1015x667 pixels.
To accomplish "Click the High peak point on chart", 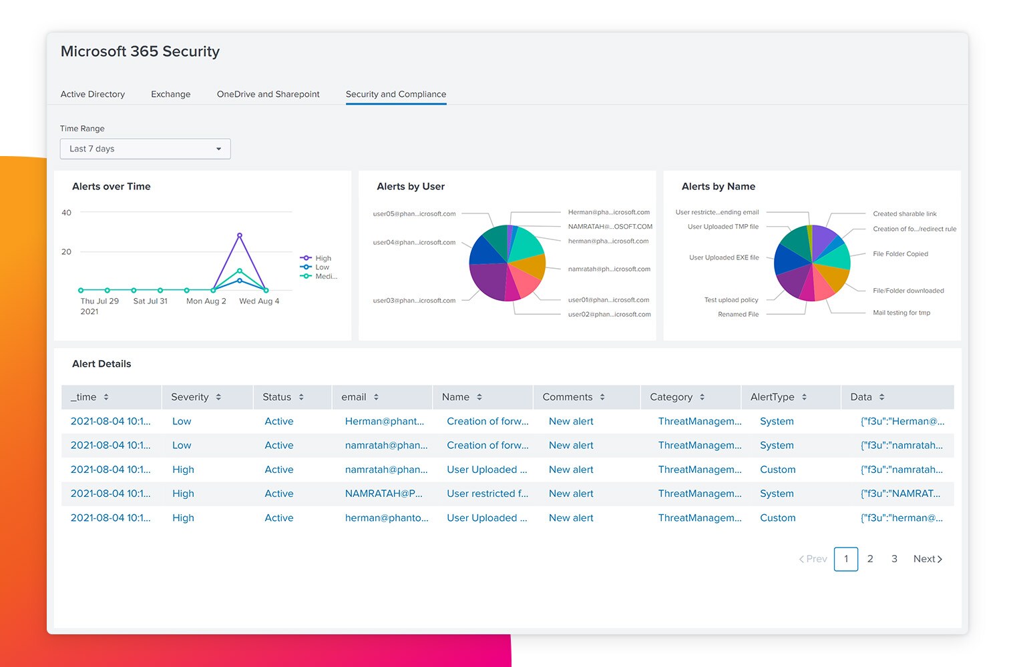I will [240, 235].
